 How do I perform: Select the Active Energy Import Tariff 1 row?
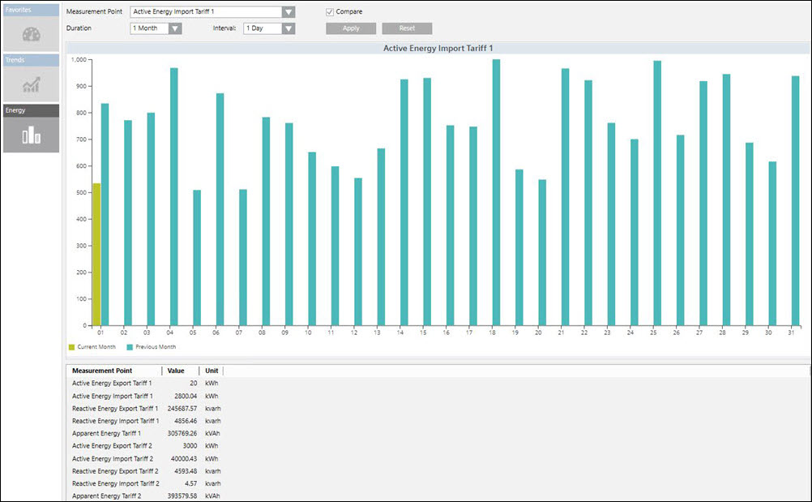[x=113, y=396]
